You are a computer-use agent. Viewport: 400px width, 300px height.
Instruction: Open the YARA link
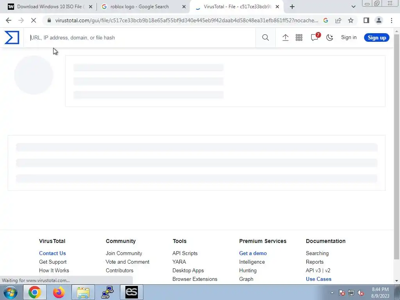(x=179, y=262)
